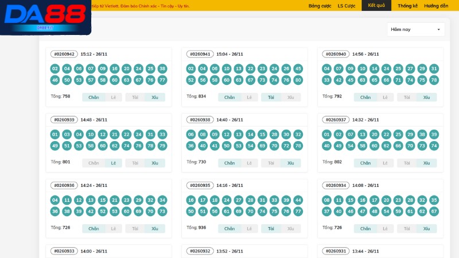459x258 pixels.
Task: Select Xỉu in draw #0260940
Action: tap(426, 97)
